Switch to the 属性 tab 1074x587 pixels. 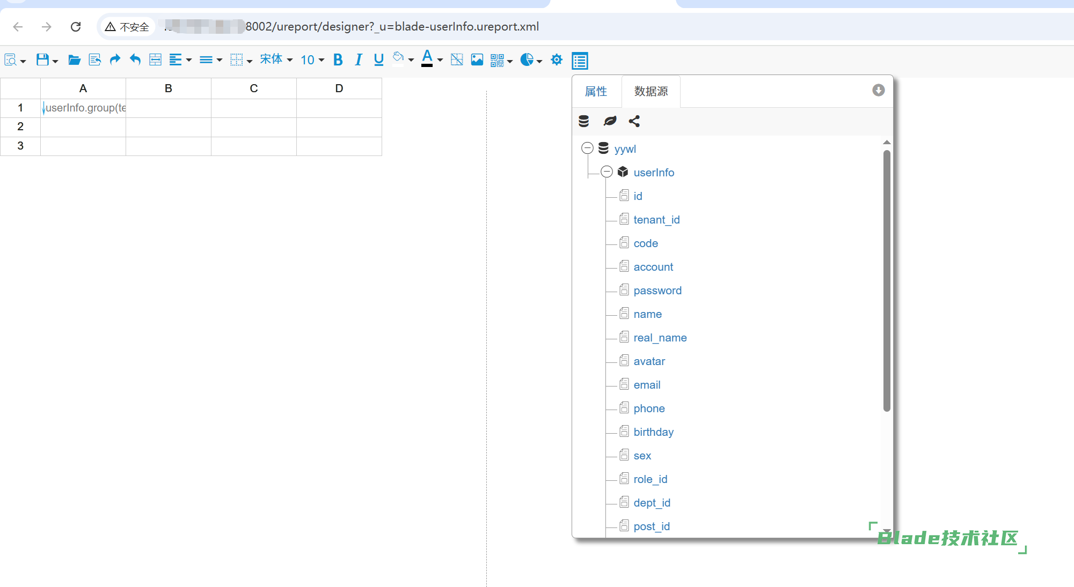[x=596, y=92]
